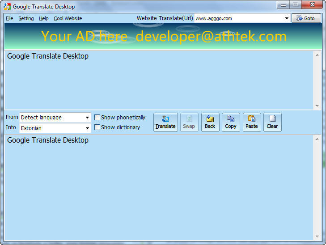Expand the Website Translate URL dropdown arrow
Screen dimensions: 326x245
[287, 18]
